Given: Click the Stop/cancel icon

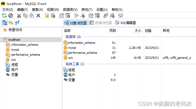Looking at the screenshot, I should (11, 16).
